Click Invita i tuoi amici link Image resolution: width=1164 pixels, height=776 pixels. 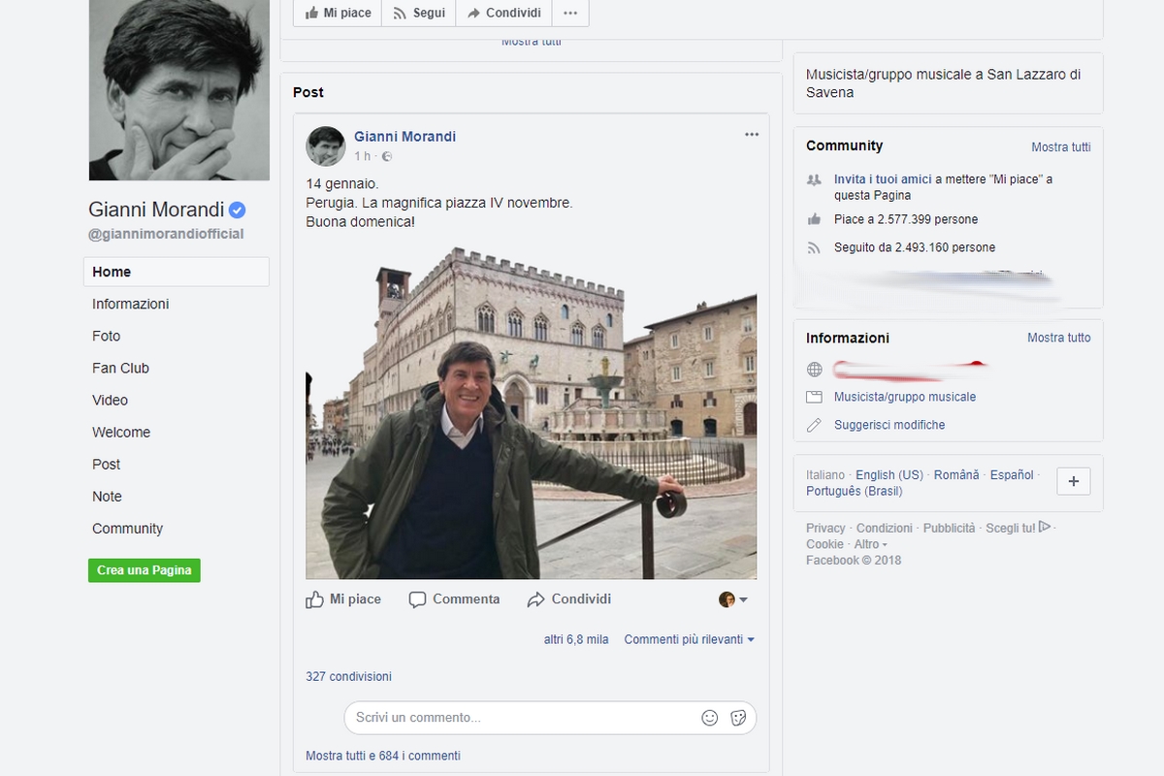pyautogui.click(x=883, y=179)
